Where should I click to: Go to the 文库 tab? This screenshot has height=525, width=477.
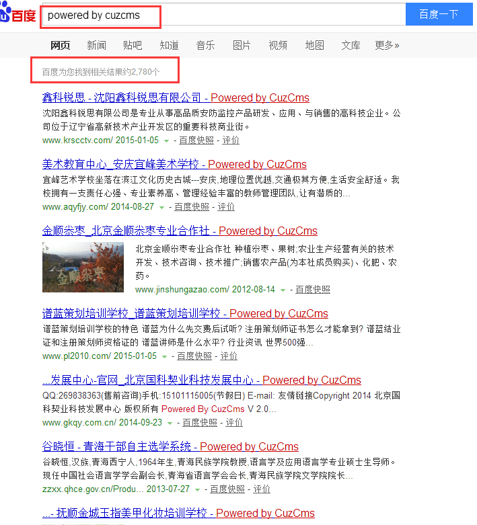coord(351,45)
